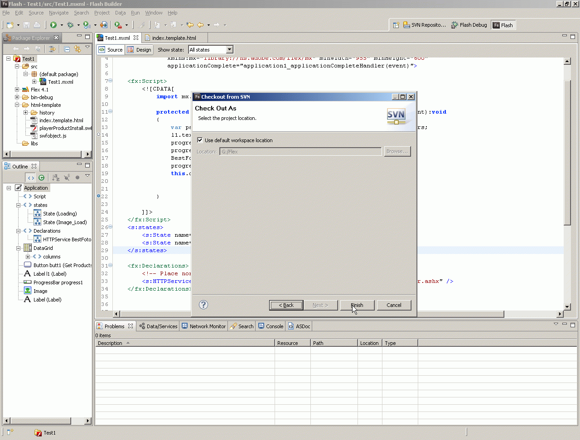Uncheck Use default workspace location

200,140
